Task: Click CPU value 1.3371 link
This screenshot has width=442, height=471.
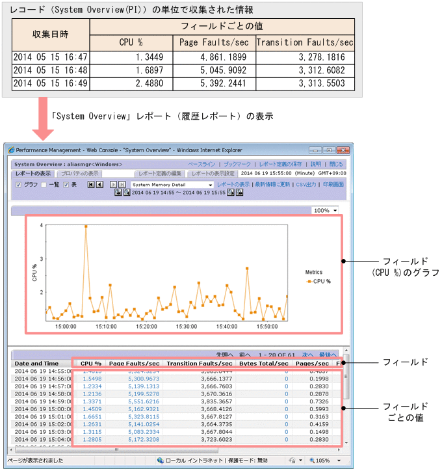Action: point(92,401)
